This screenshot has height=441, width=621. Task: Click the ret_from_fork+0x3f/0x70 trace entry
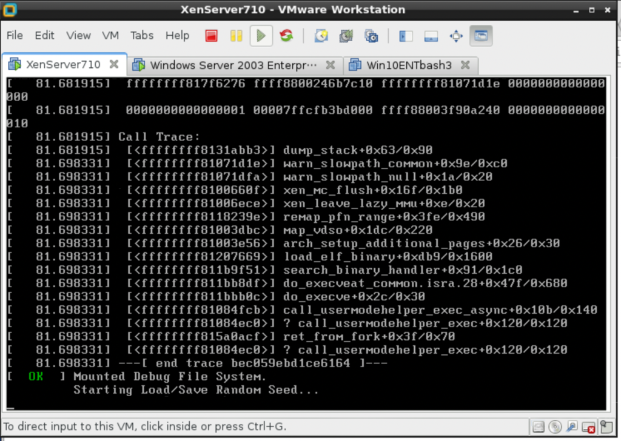coord(369,337)
